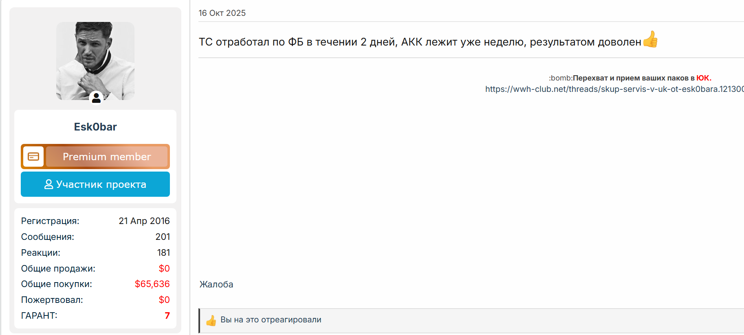
Task: Select the Premium member banner
Action: [x=95, y=157]
